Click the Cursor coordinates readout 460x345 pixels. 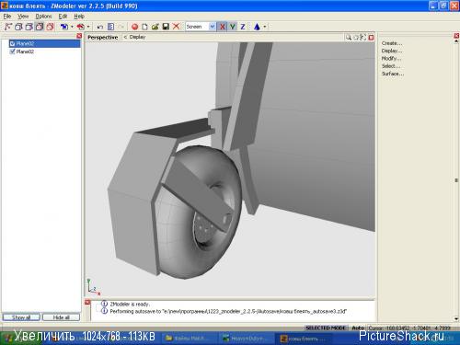(409, 328)
